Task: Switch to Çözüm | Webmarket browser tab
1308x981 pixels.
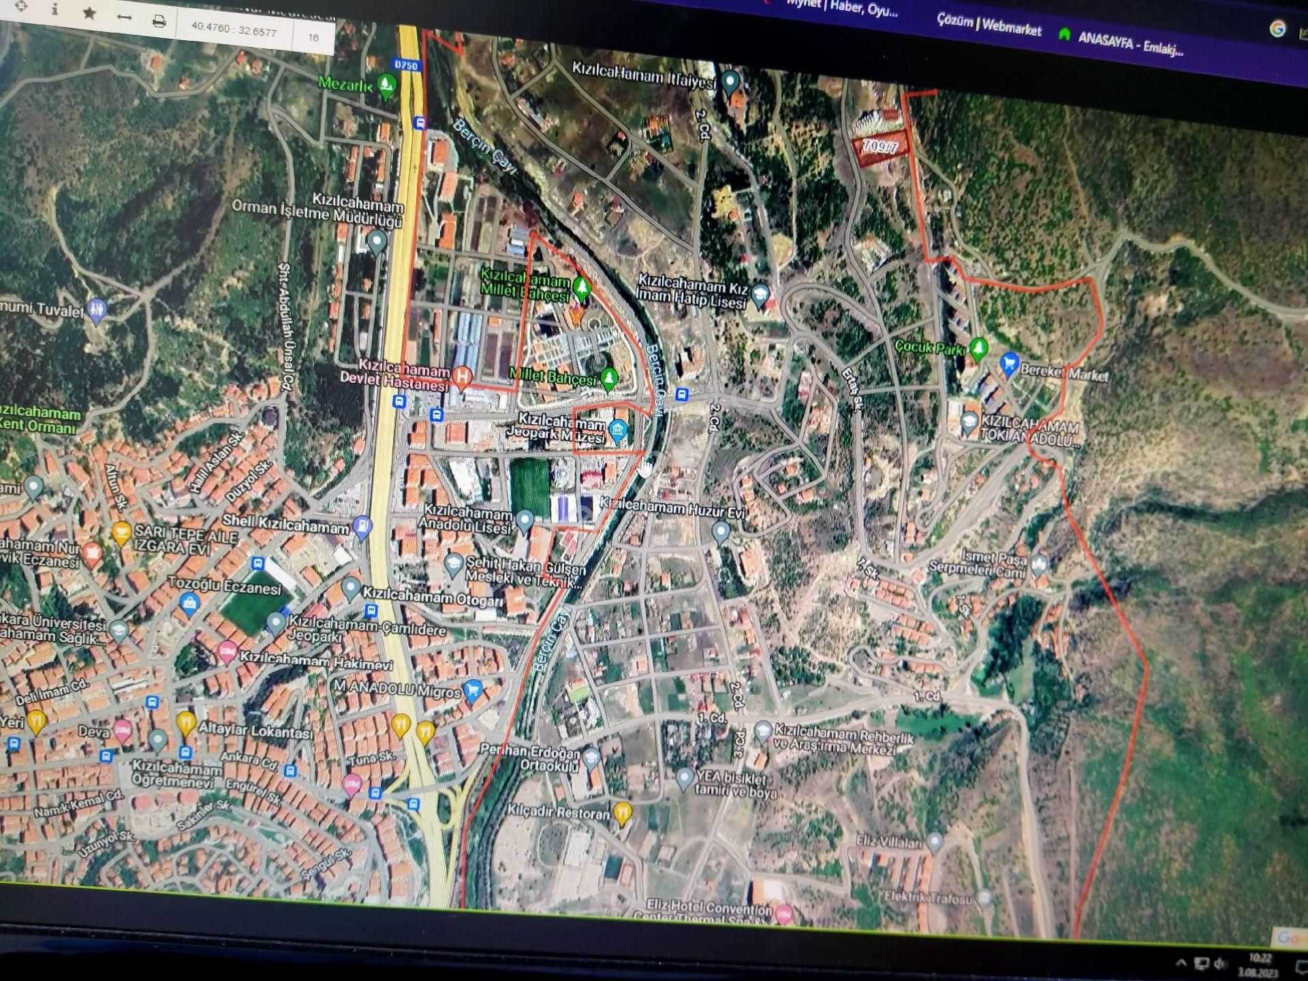Action: tap(988, 25)
